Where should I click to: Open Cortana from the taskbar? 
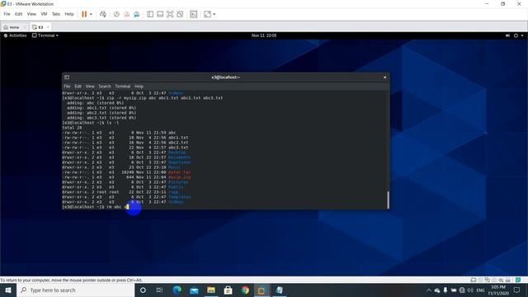143,290
